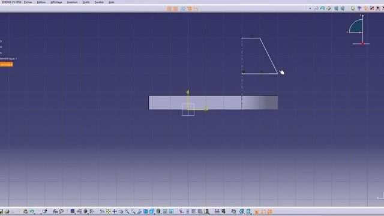The image size is (384, 216).
Task: Click the What's This help icon
Action: click(x=45, y=211)
